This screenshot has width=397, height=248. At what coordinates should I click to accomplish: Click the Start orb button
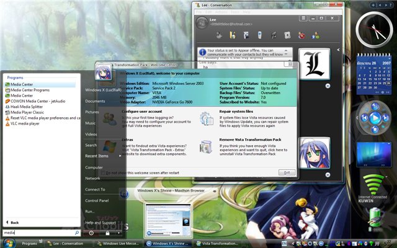click(x=8, y=243)
